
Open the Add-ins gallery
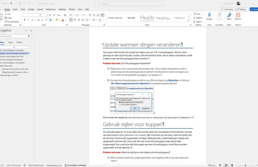click(x=238, y=16)
